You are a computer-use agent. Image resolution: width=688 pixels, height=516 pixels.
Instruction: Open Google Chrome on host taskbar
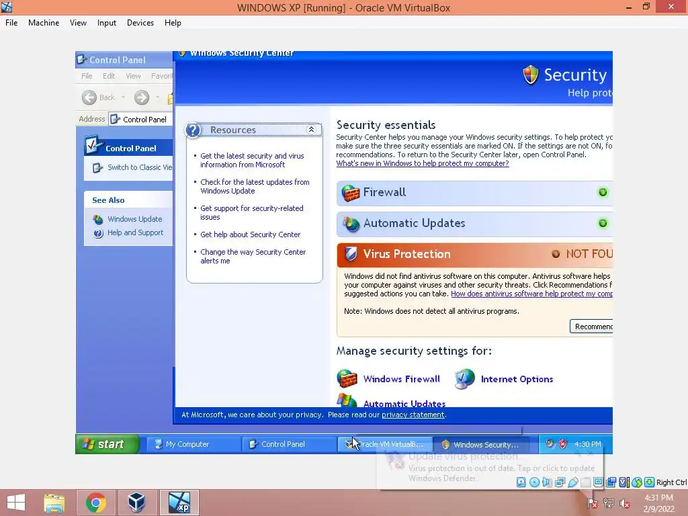95,503
